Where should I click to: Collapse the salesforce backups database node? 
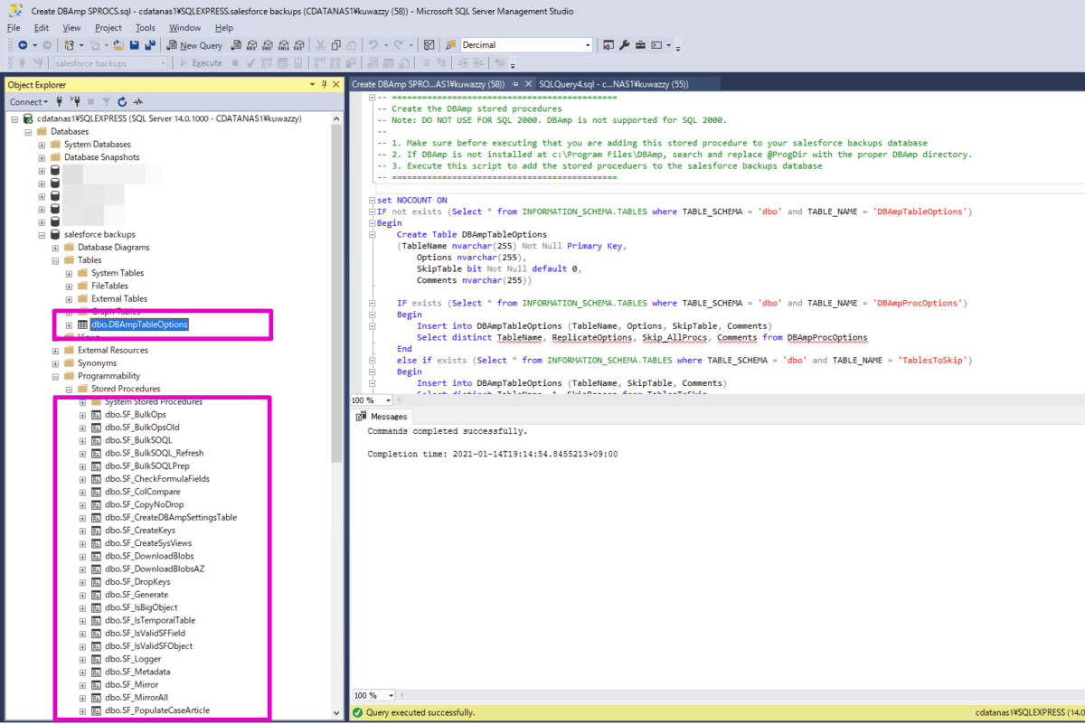click(x=42, y=234)
